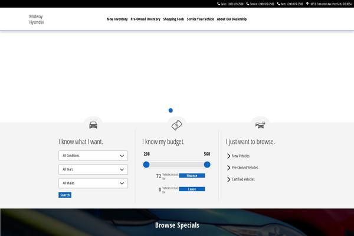Click the 'I know my budget.' heading
Image resolution: width=354 pixels, height=236 pixels.
click(163, 142)
